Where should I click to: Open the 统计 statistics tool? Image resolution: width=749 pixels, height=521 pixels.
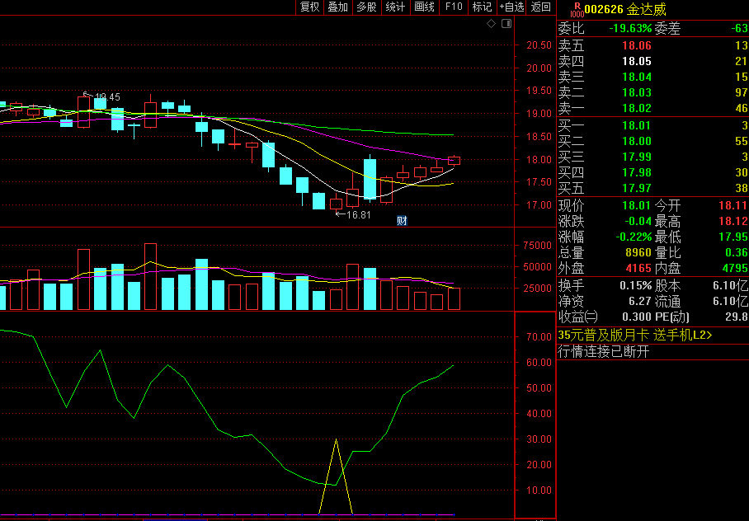395,7
